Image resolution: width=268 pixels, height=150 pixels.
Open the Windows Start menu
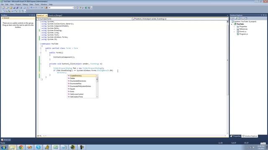pyautogui.click(x=4, y=147)
